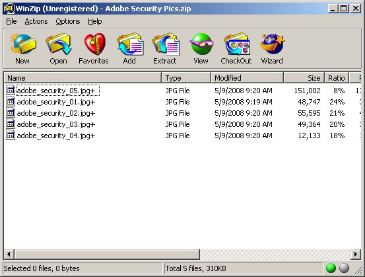Viewport: 365px width, 277px height.
Task: Click the 20% ratio cell
Action: [x=337, y=124]
